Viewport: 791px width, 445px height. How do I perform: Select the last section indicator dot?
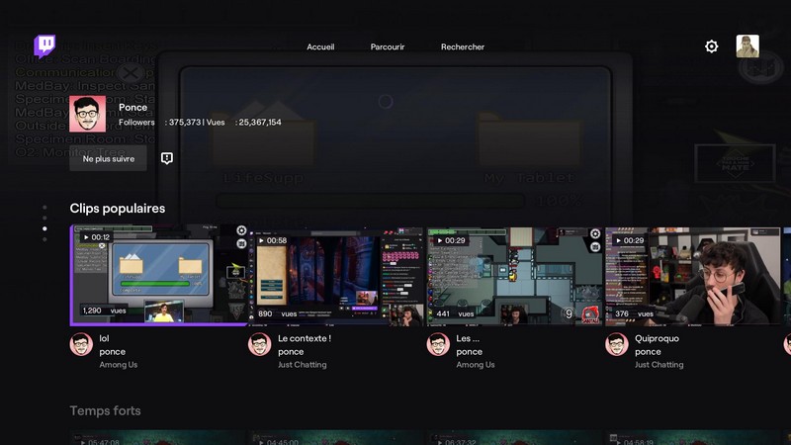(x=44, y=239)
